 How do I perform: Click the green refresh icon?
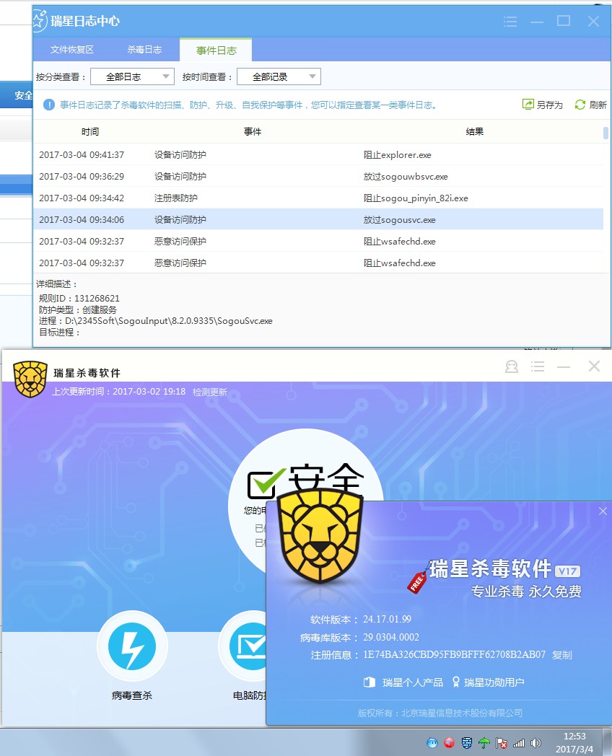580,104
